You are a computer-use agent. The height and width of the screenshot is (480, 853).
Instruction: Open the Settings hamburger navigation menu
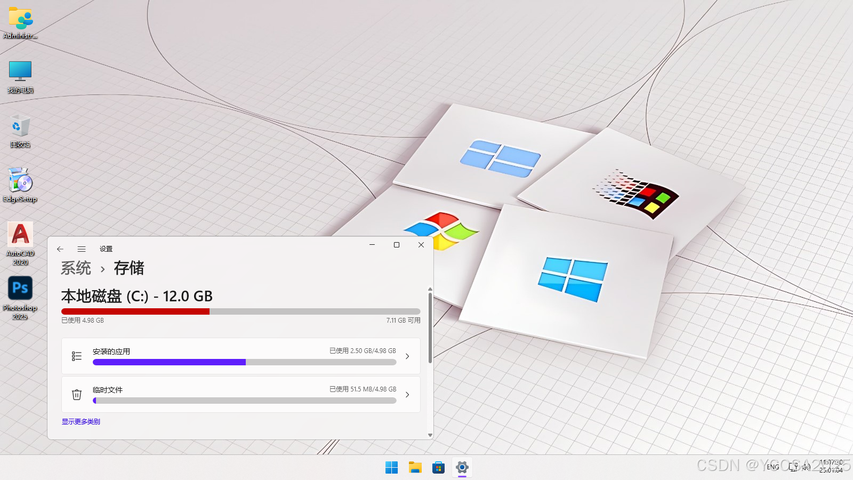pyautogui.click(x=82, y=249)
